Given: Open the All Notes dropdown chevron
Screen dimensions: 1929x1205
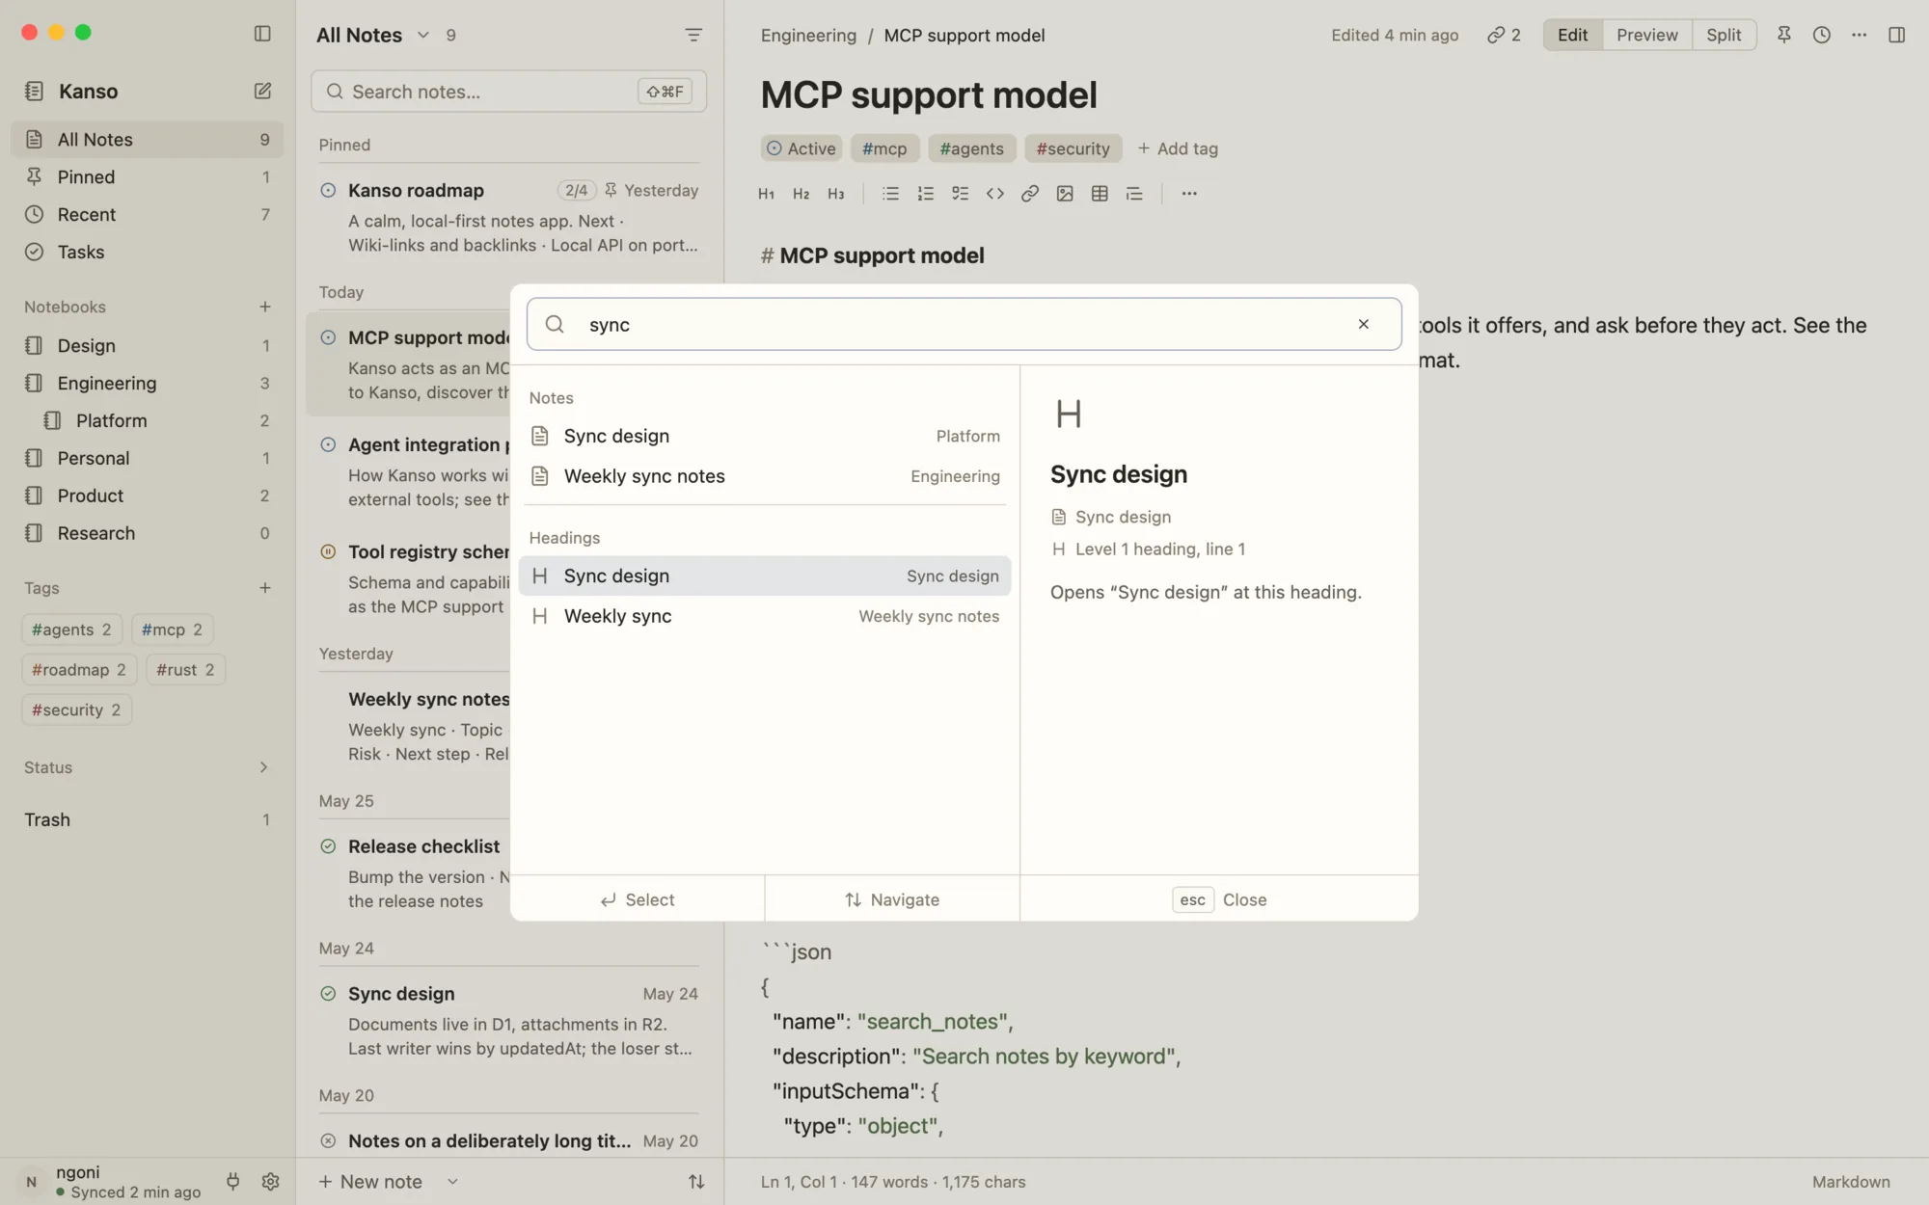Looking at the screenshot, I should 422,35.
